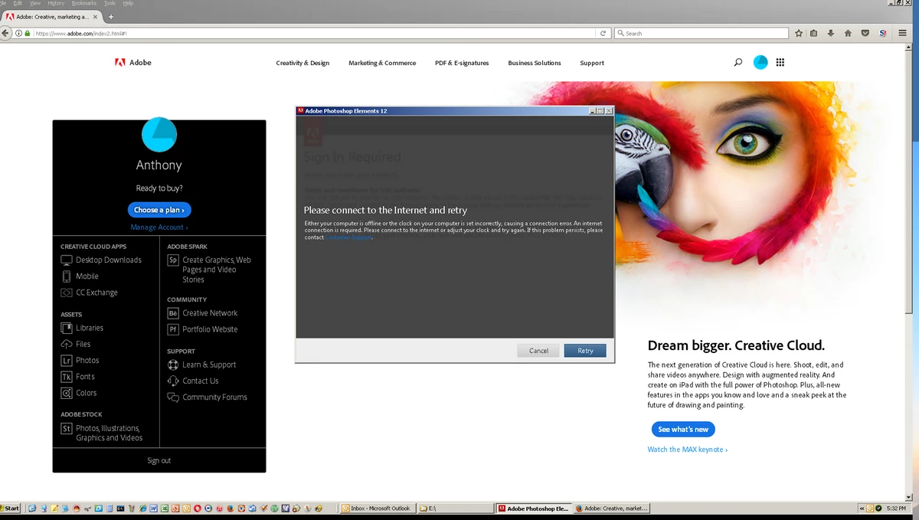
Task: Reload the page with the refresh icon
Action: pyautogui.click(x=603, y=33)
